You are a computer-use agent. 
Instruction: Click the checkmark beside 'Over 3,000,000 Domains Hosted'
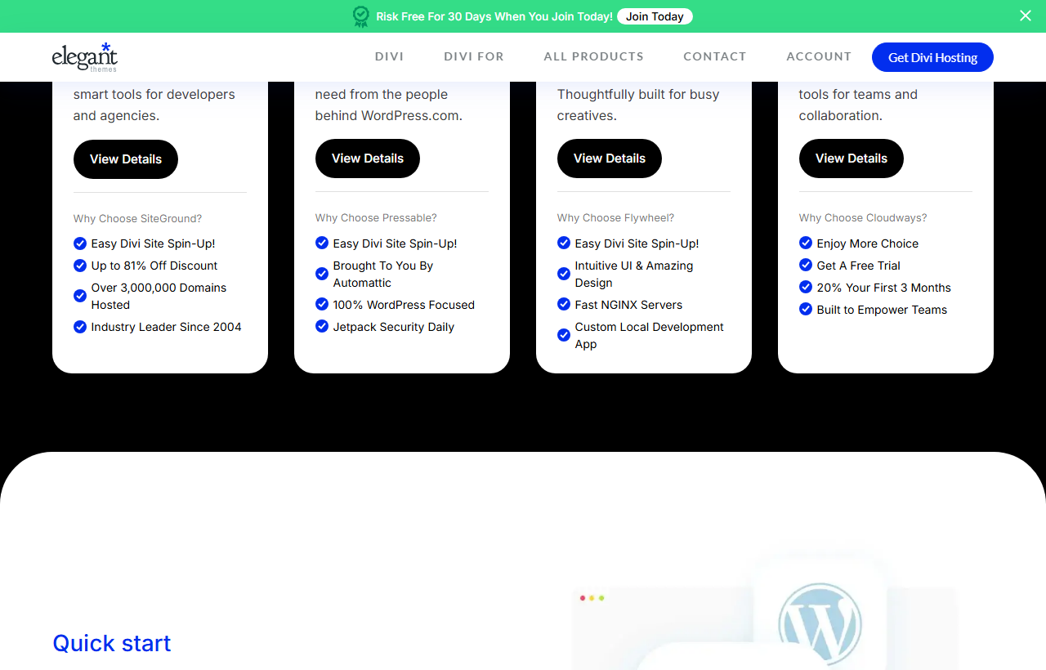(80, 296)
